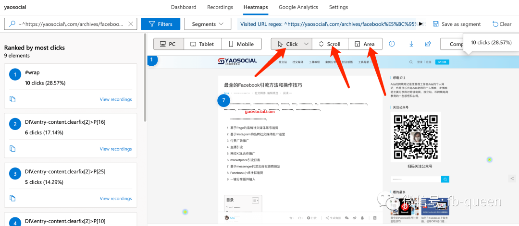Viewport: 519px width, 226px height.
Task: Click 生成海报 share poster icon
Action: coord(334,218)
